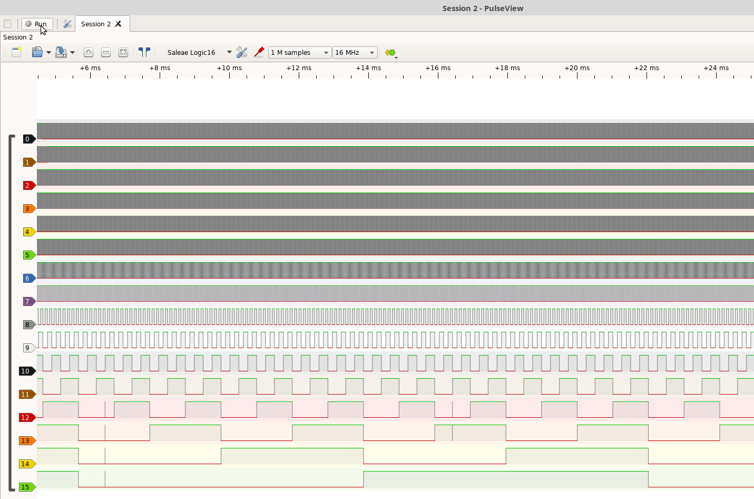Image resolution: width=754 pixels, height=499 pixels.
Task: Click the toolbar drag handle grip
Action: point(5,52)
